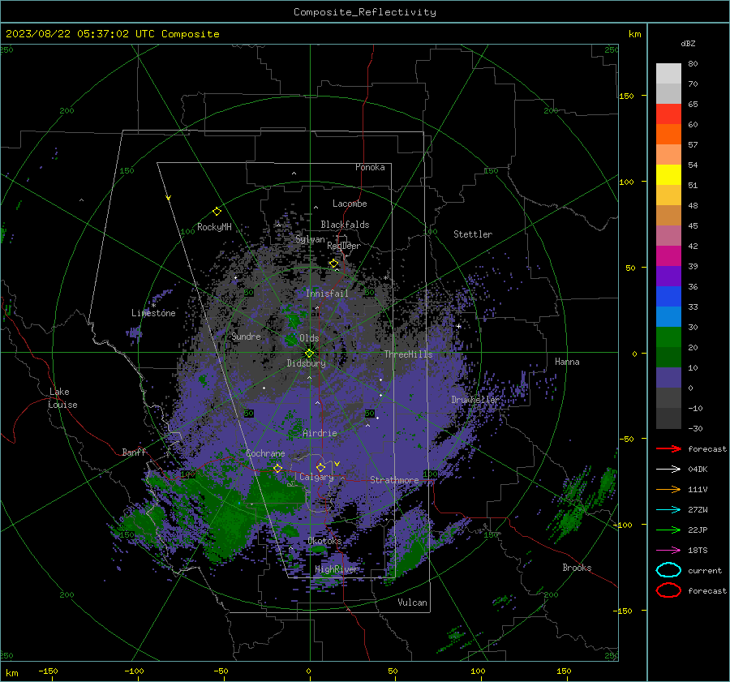
Task: Click the Sylvan label
Action: click(x=310, y=239)
